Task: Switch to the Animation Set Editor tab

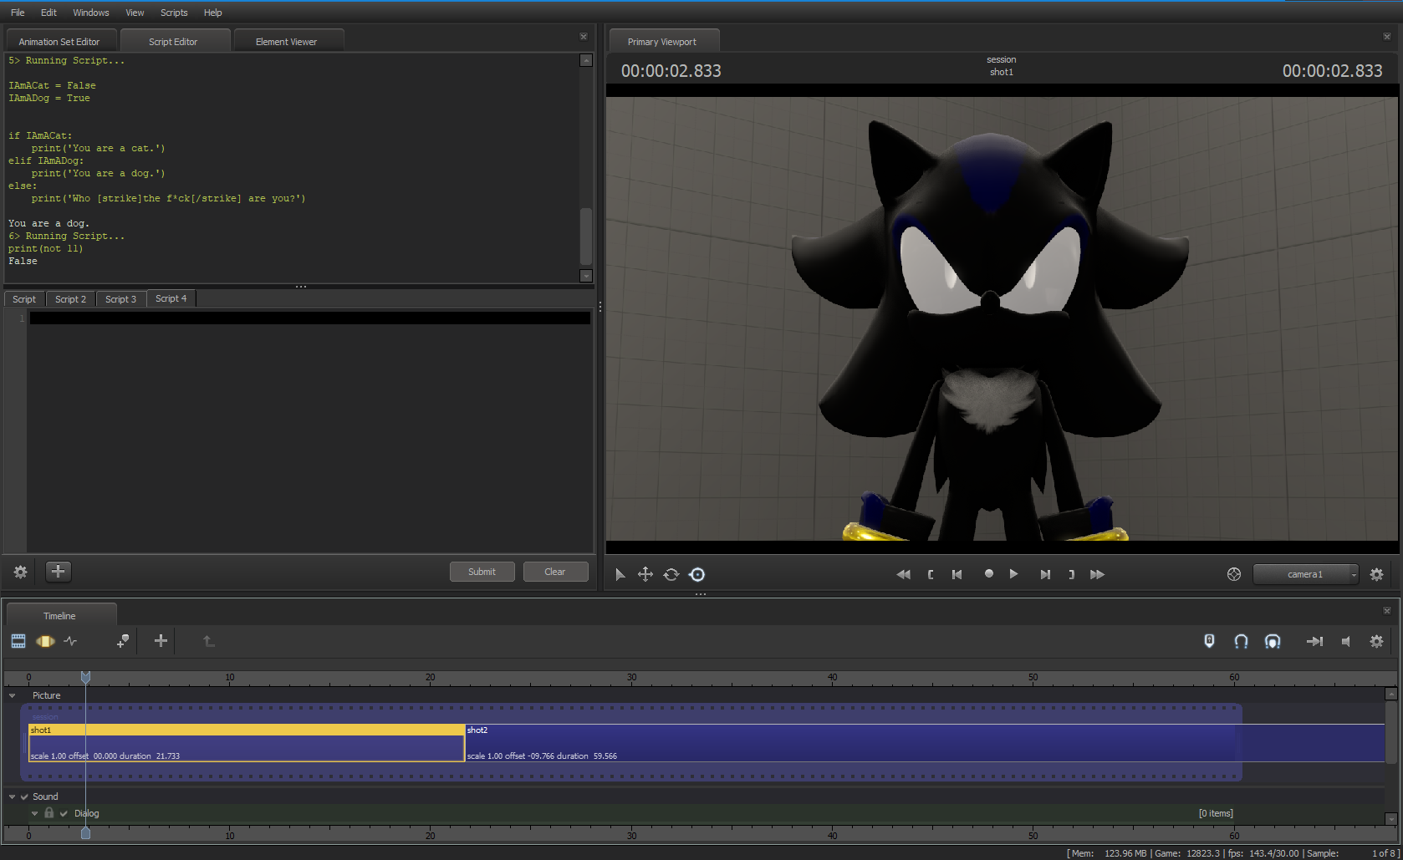Action: click(x=59, y=42)
